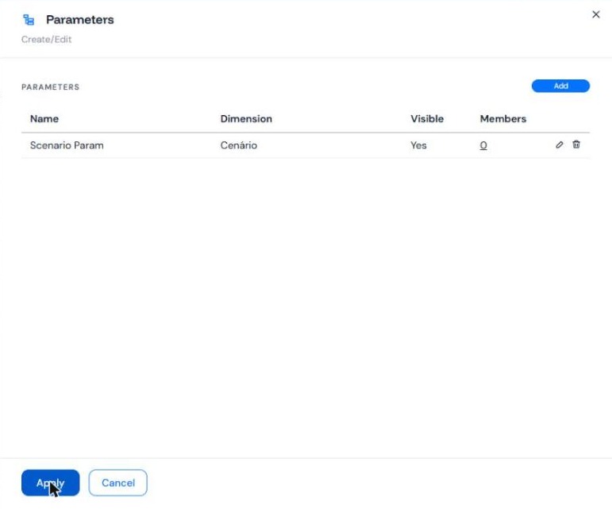Add a new parameter
Screen dimensions: 612x509
click(560, 86)
